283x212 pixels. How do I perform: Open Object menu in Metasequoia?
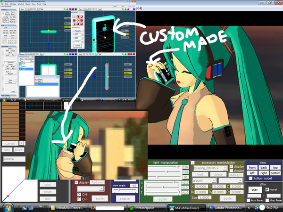pyautogui.click(x=28, y=4)
